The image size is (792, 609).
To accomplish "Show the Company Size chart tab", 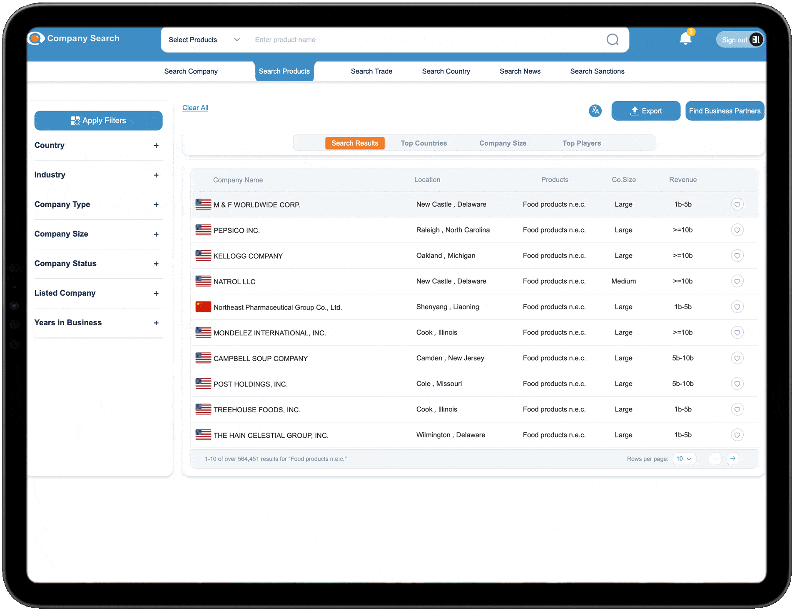I will (x=503, y=143).
